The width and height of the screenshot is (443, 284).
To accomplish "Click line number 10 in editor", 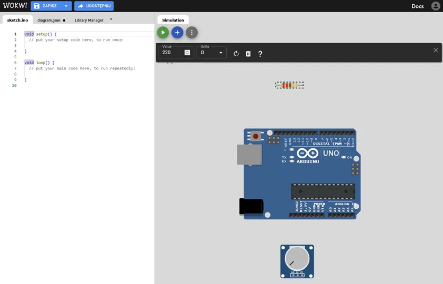I will [14, 86].
